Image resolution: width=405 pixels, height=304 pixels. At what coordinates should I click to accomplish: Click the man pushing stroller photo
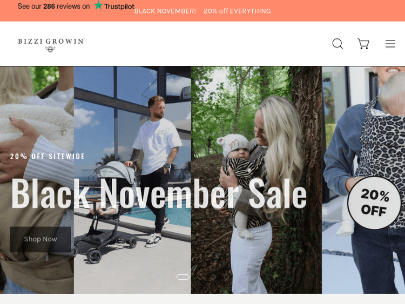point(132,180)
